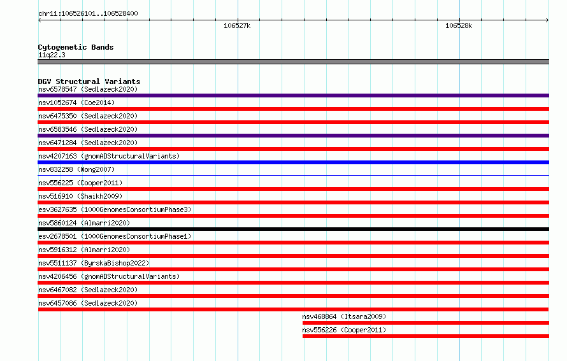Click the purple bar under nsv6578547

[293, 96]
